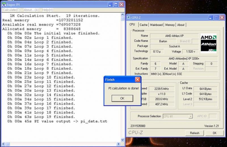
Task: Click 'The initial value finished' line
Action: pos(54,33)
